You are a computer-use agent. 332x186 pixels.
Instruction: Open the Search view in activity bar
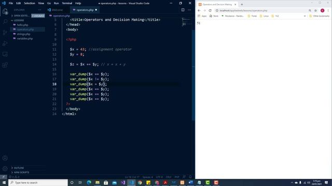(5, 22)
